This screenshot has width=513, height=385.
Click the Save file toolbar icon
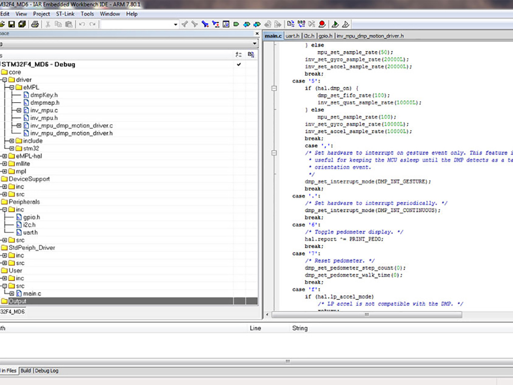11,24
